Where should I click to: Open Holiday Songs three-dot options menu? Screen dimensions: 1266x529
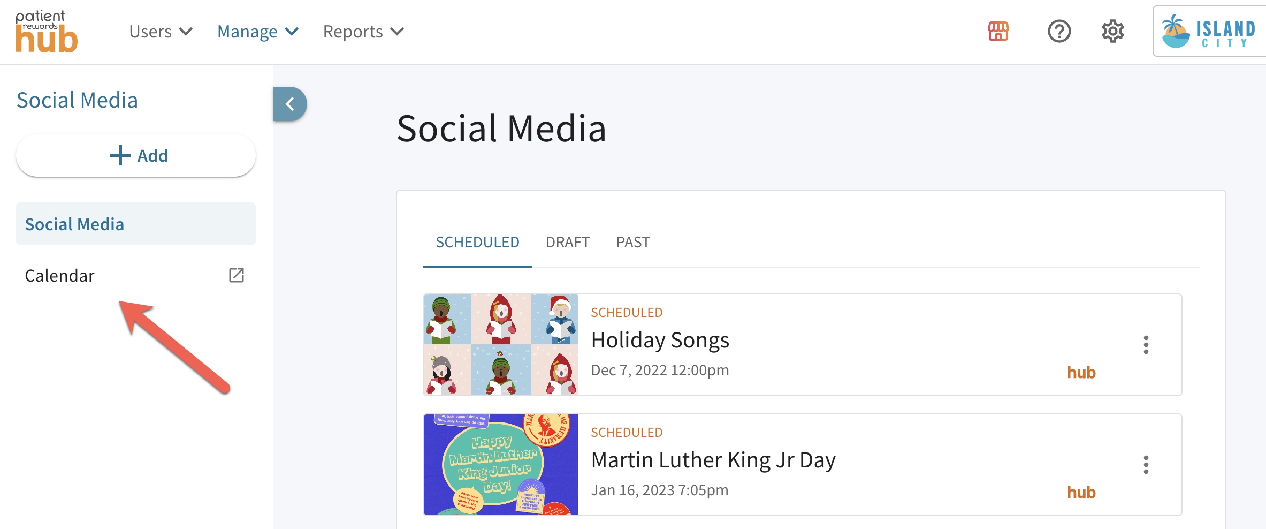pos(1146,345)
